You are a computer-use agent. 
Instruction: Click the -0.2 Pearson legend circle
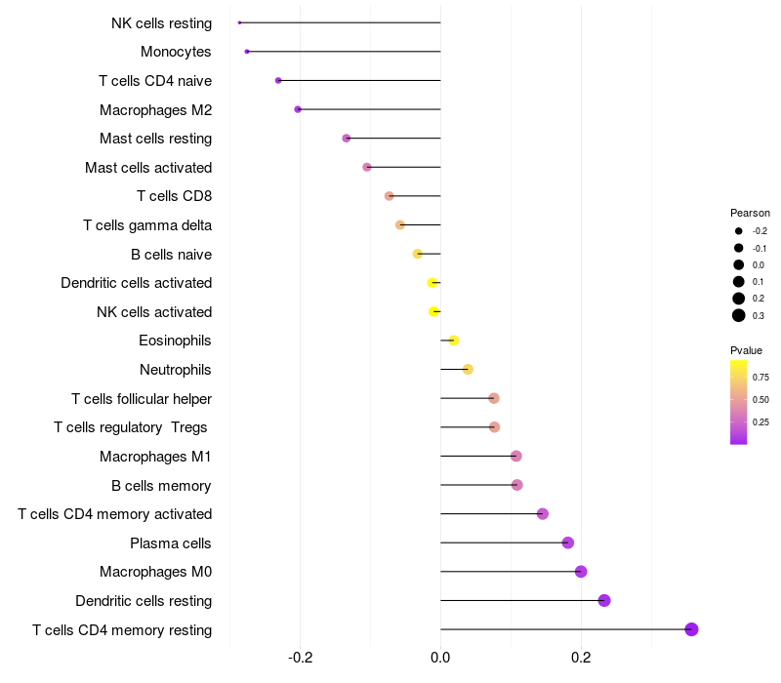[x=739, y=231]
